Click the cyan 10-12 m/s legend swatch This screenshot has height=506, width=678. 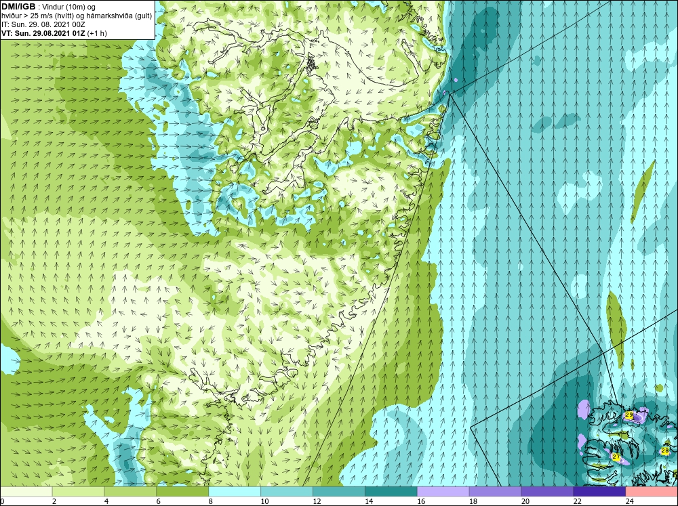[x=287, y=492]
